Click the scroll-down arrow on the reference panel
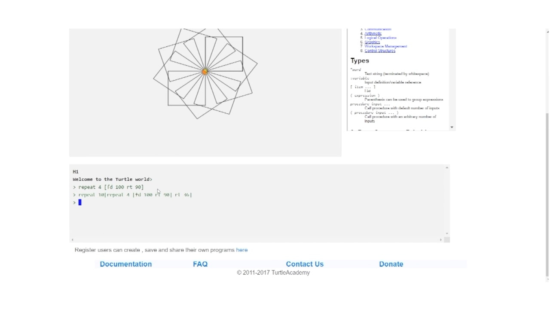The height and width of the screenshot is (309, 550). pyautogui.click(x=452, y=127)
